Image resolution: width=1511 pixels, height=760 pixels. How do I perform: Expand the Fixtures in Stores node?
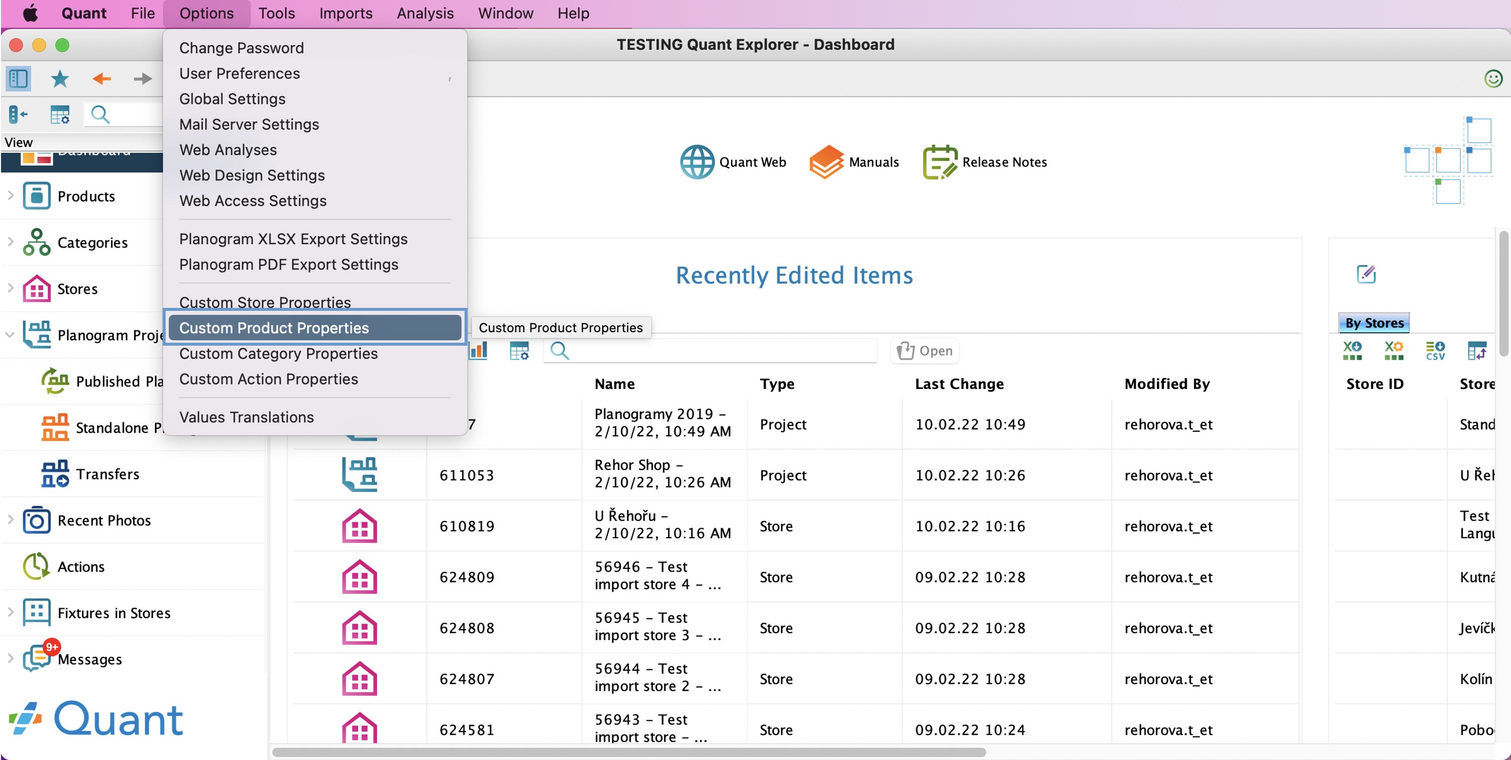pos(10,612)
